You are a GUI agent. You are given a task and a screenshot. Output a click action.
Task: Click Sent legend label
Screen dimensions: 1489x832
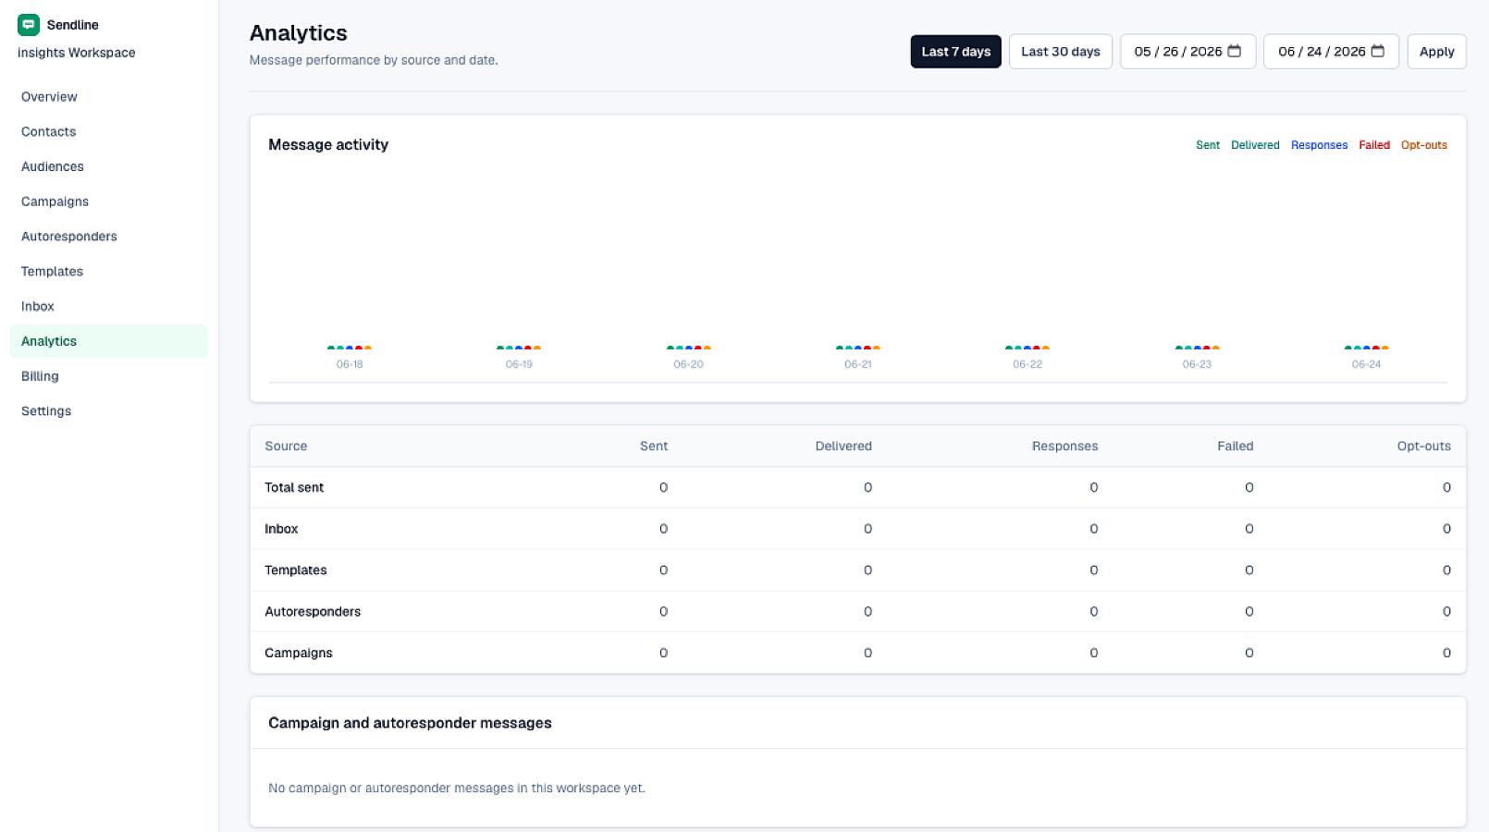(1207, 145)
